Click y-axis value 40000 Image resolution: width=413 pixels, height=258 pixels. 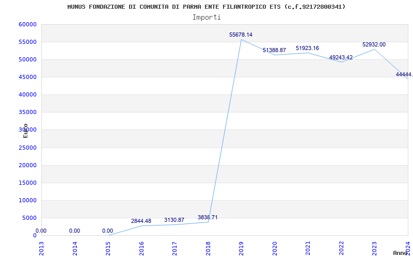pos(27,95)
